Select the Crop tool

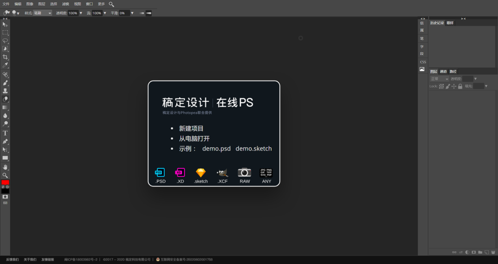coord(5,57)
